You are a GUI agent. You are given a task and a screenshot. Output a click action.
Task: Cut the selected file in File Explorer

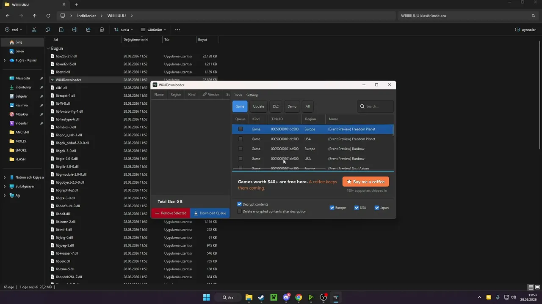(x=34, y=30)
